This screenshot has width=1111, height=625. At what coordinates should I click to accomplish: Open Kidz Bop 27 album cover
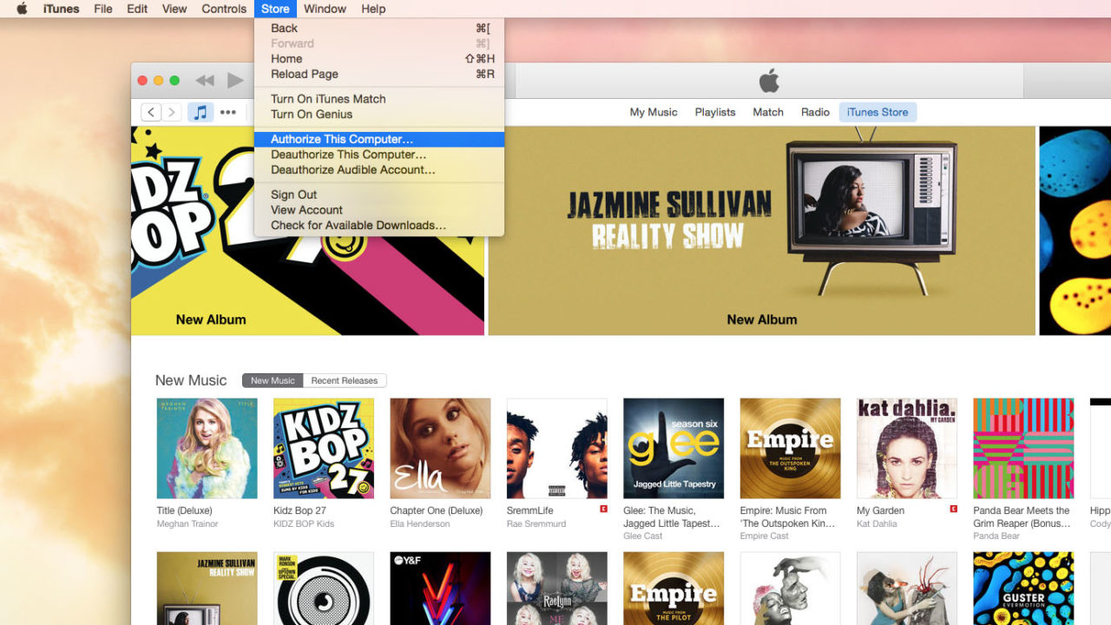coord(324,448)
